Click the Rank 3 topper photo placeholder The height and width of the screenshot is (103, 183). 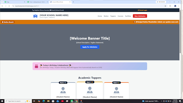(x=117, y=90)
